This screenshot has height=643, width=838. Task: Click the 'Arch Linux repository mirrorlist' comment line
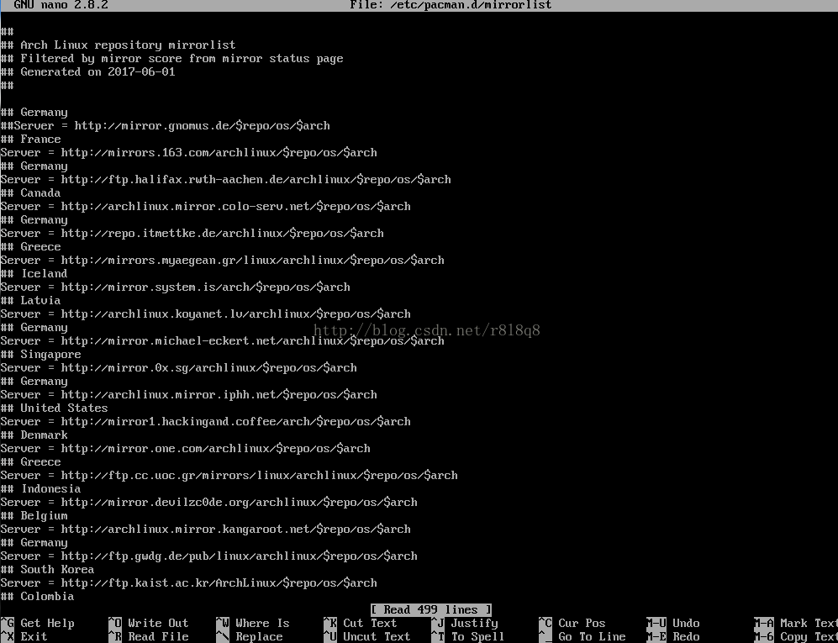click(119, 45)
